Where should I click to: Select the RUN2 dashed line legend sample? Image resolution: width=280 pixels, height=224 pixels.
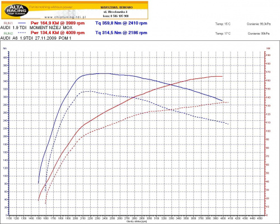[x=22, y=32]
